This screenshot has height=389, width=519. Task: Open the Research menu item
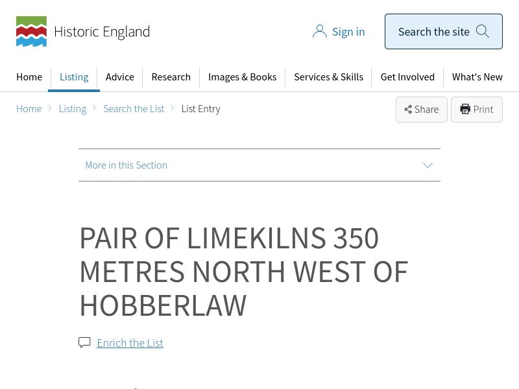pos(171,77)
